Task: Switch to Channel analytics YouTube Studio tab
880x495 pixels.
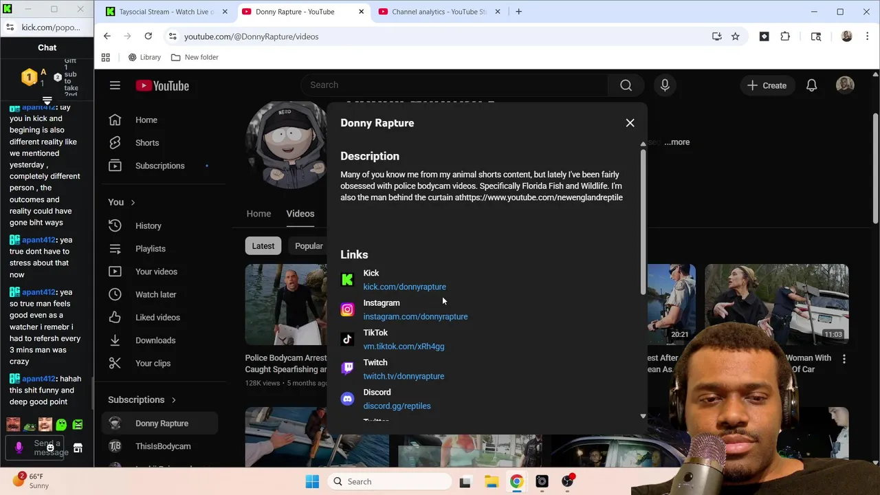Action: pos(439,12)
